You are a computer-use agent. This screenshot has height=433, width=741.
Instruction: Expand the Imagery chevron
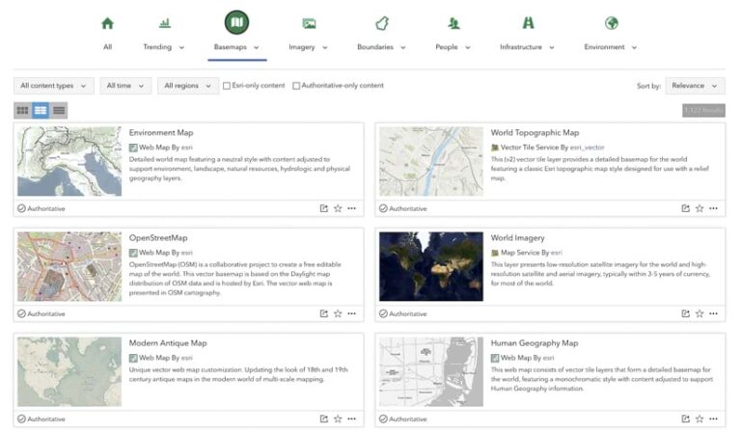tap(324, 47)
